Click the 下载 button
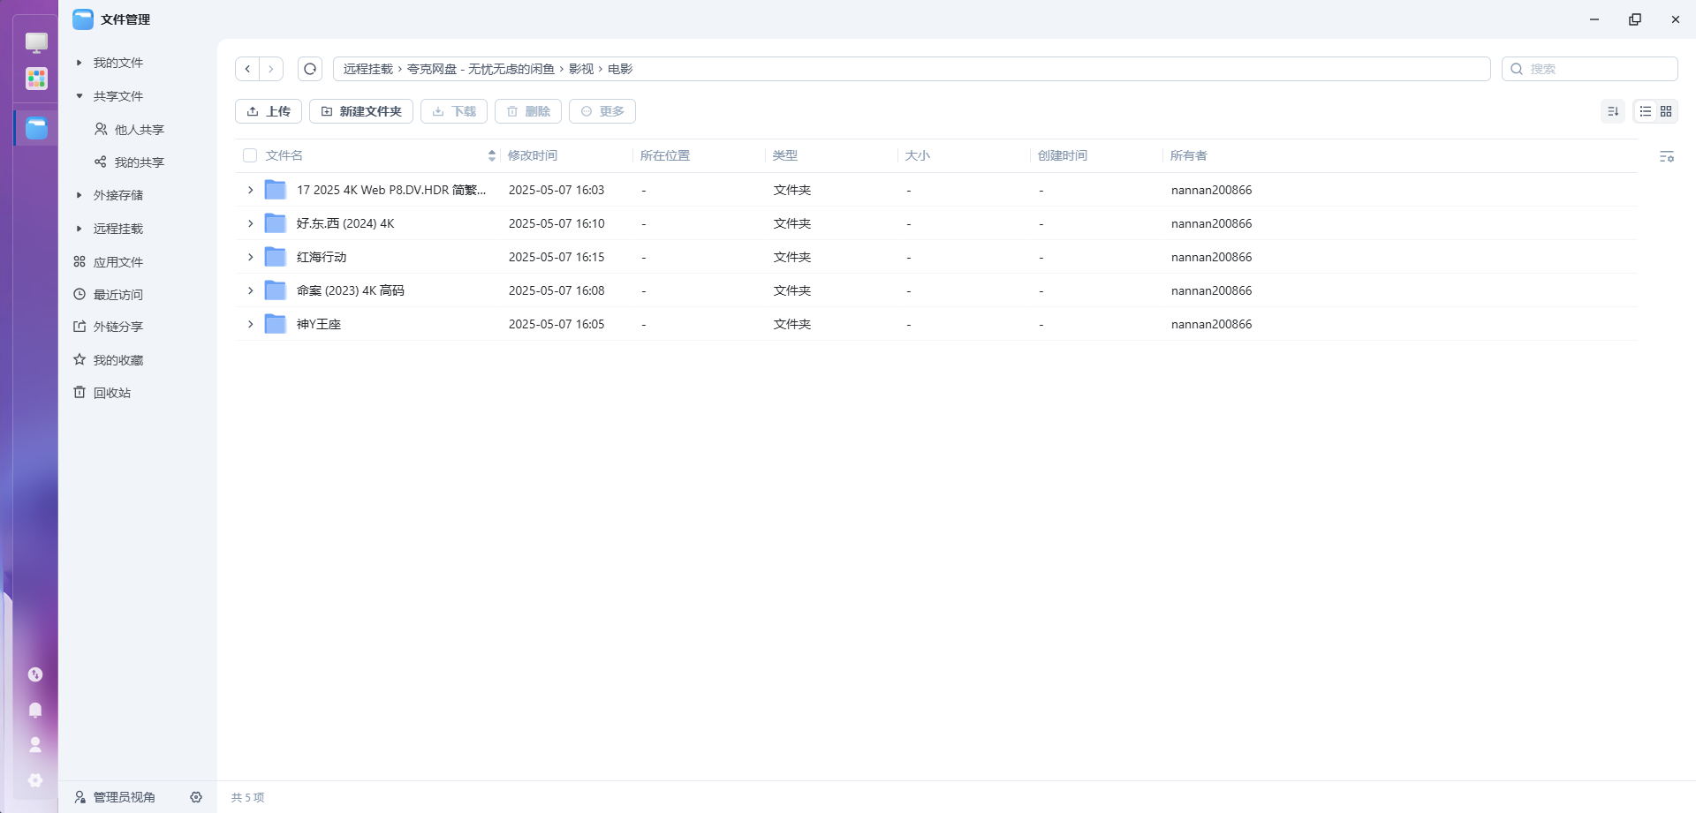 click(454, 111)
